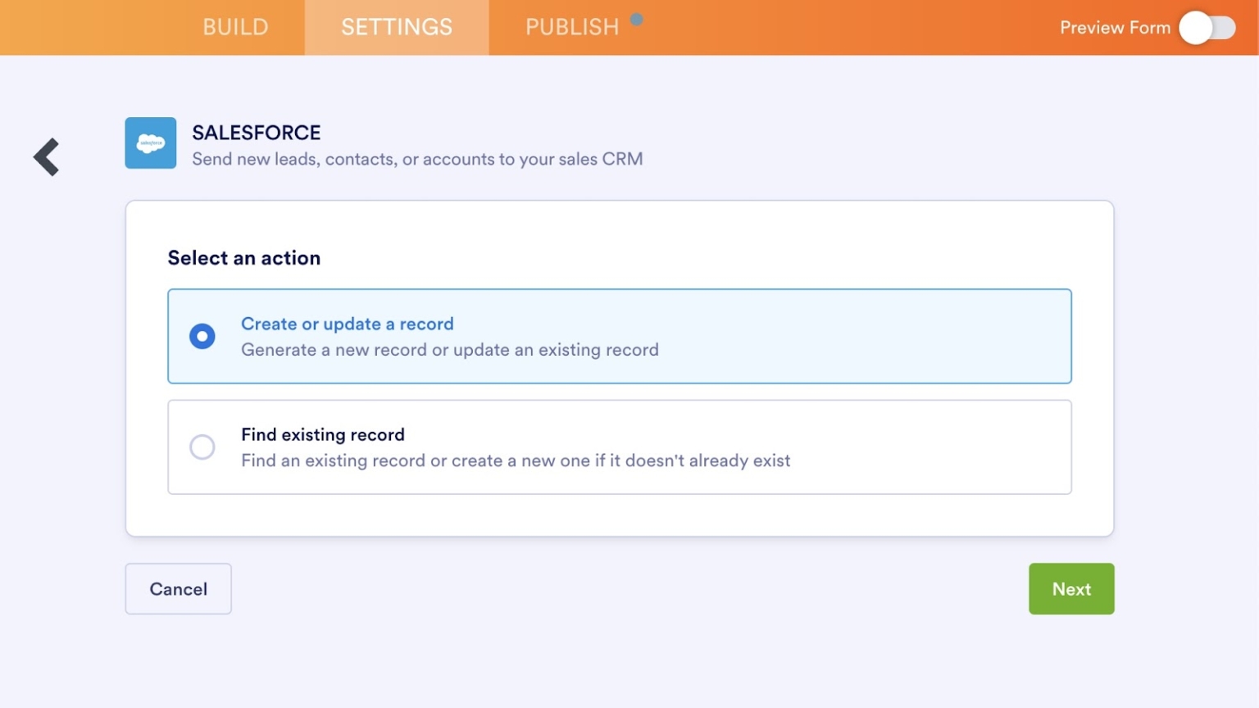
Task: Click the back arrow to return
Action: 46,157
